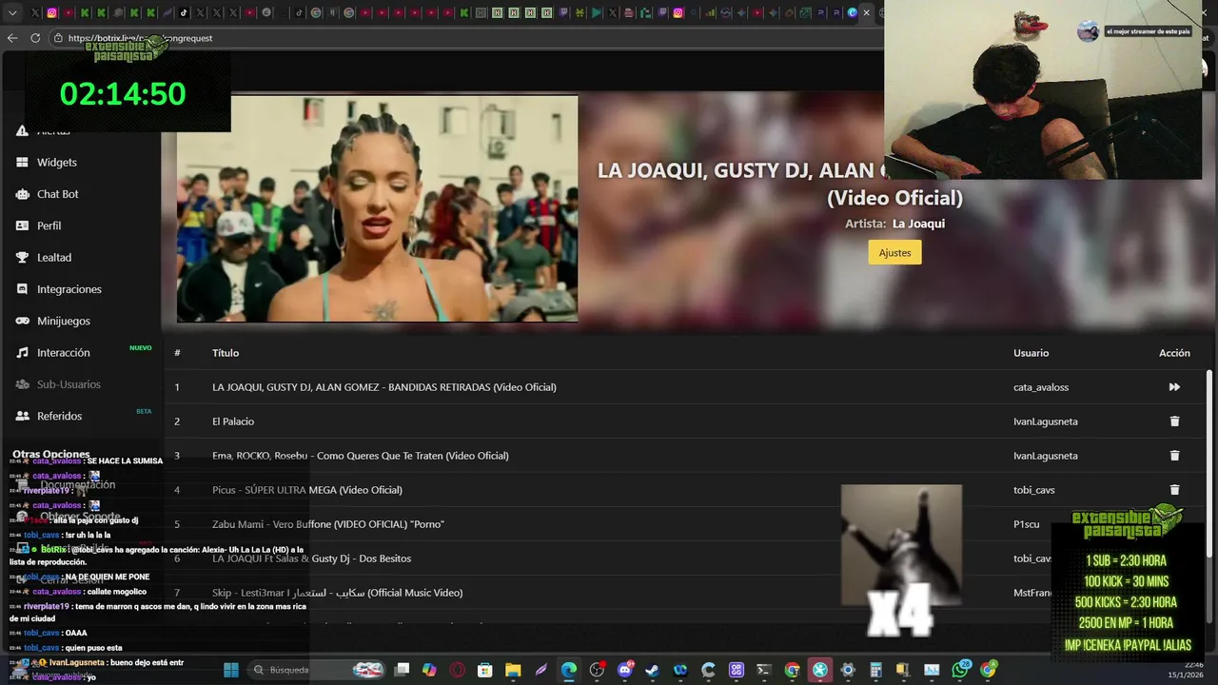Viewport: 1218px width, 685px height.
Task: Click Zabu Mami - Vero Buffone title
Action: pos(328,524)
